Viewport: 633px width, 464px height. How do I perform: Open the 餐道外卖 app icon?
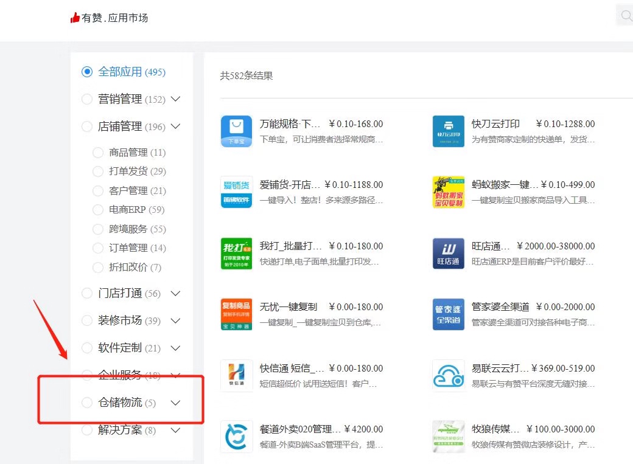pos(237,437)
